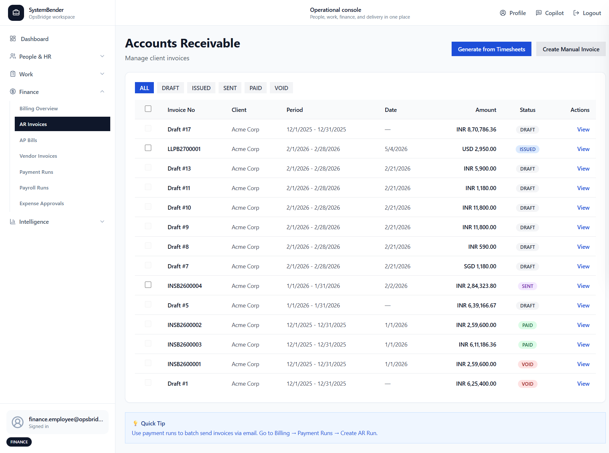Check the box for invoice INSB2600004

[x=148, y=285]
